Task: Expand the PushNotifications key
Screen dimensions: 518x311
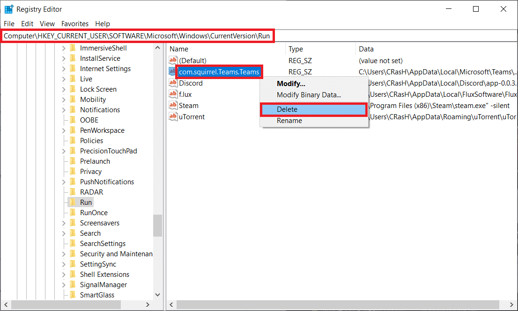Action: pos(64,182)
